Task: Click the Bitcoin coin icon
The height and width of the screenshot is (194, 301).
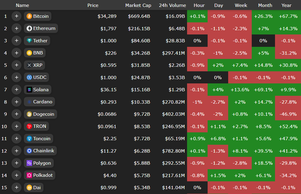Action: coord(29,16)
